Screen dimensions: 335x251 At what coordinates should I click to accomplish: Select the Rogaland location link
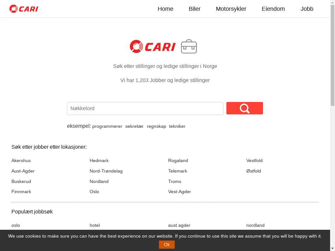pos(178,160)
